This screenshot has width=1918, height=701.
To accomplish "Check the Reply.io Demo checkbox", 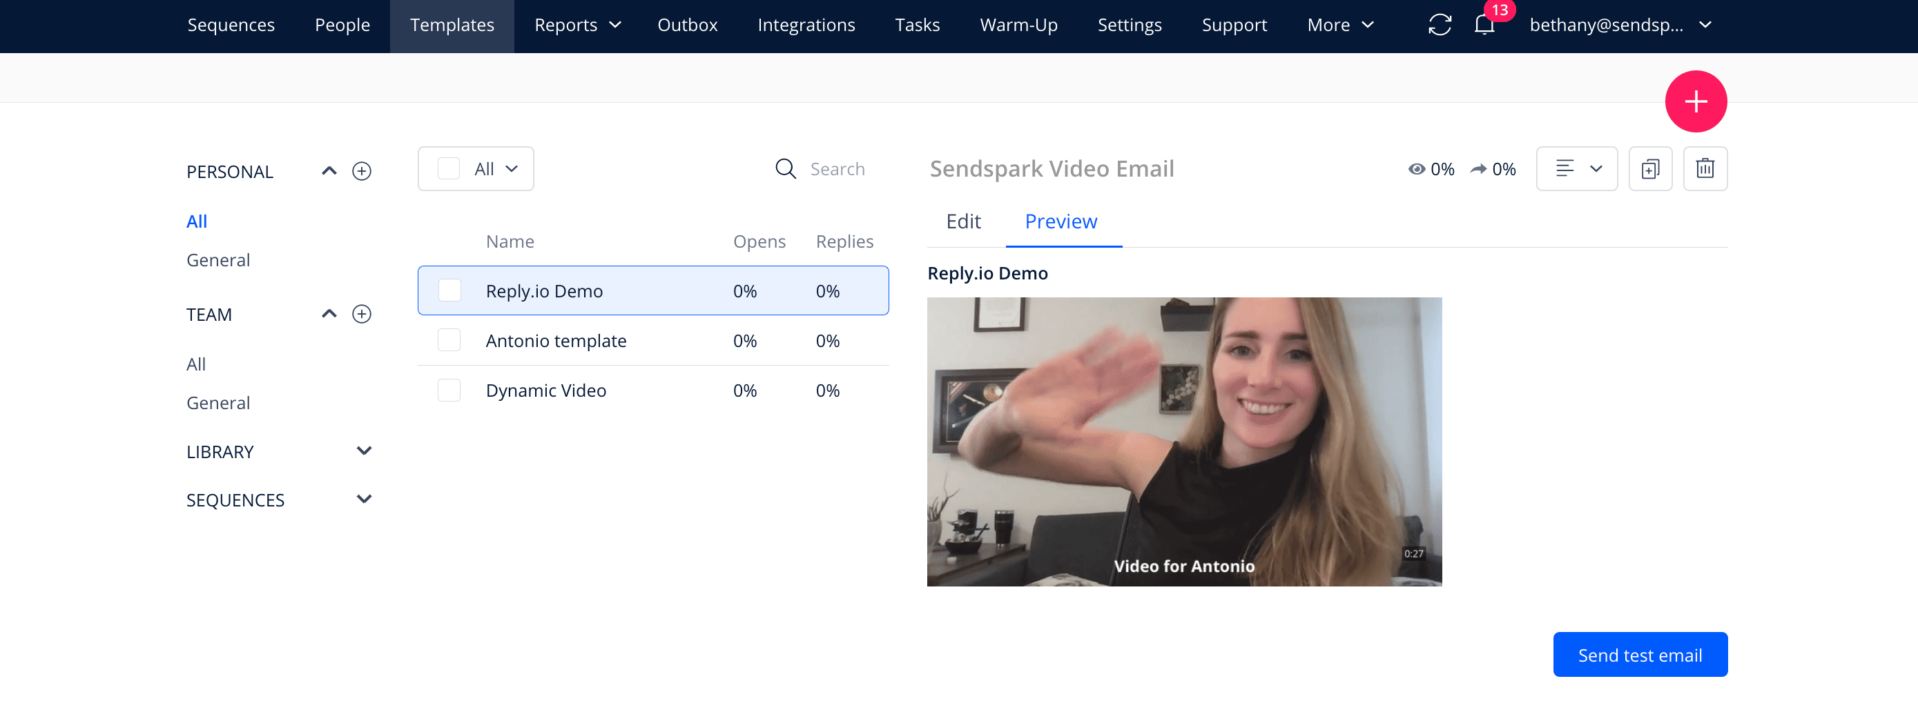I will click(x=449, y=290).
